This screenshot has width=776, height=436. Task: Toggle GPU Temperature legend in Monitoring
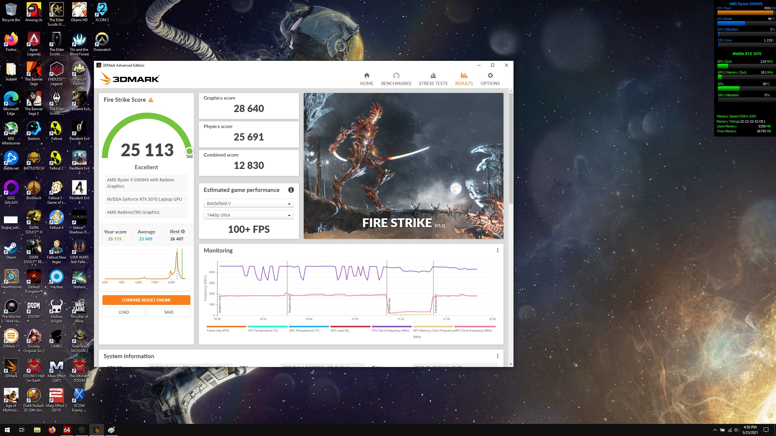pos(309,329)
